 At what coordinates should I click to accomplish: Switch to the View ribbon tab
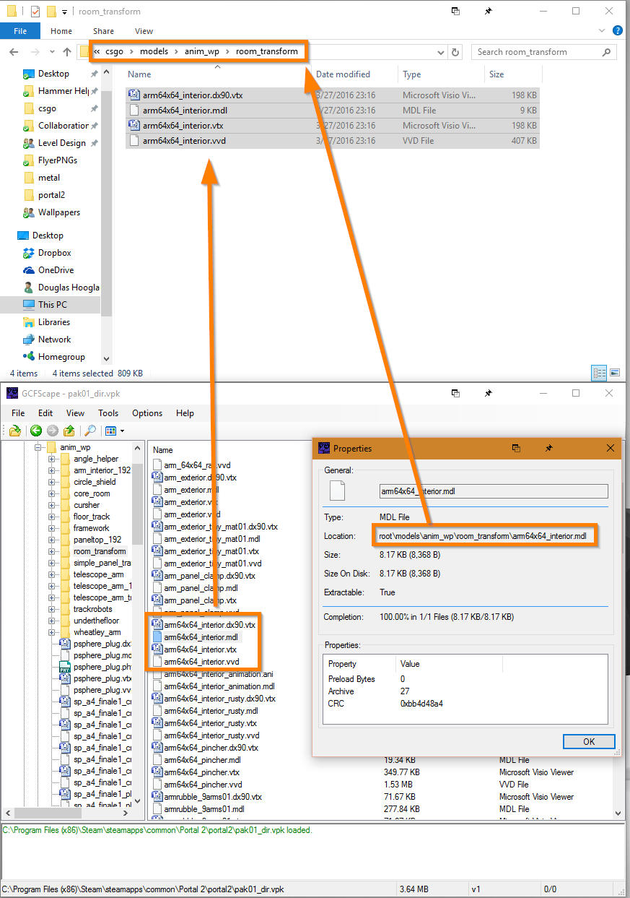[144, 31]
